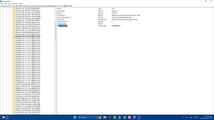The width and height of the screenshot is (214, 120).
Task: Select the ClassDesc value icon
Action: coord(58,15)
